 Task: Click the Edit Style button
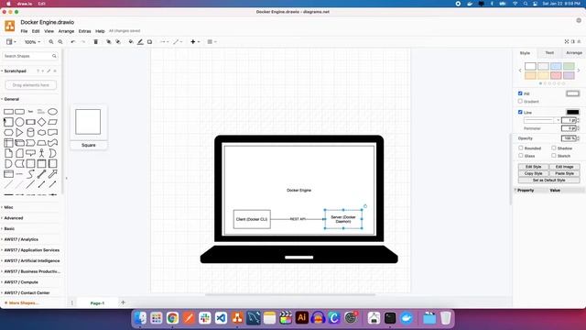tap(533, 167)
